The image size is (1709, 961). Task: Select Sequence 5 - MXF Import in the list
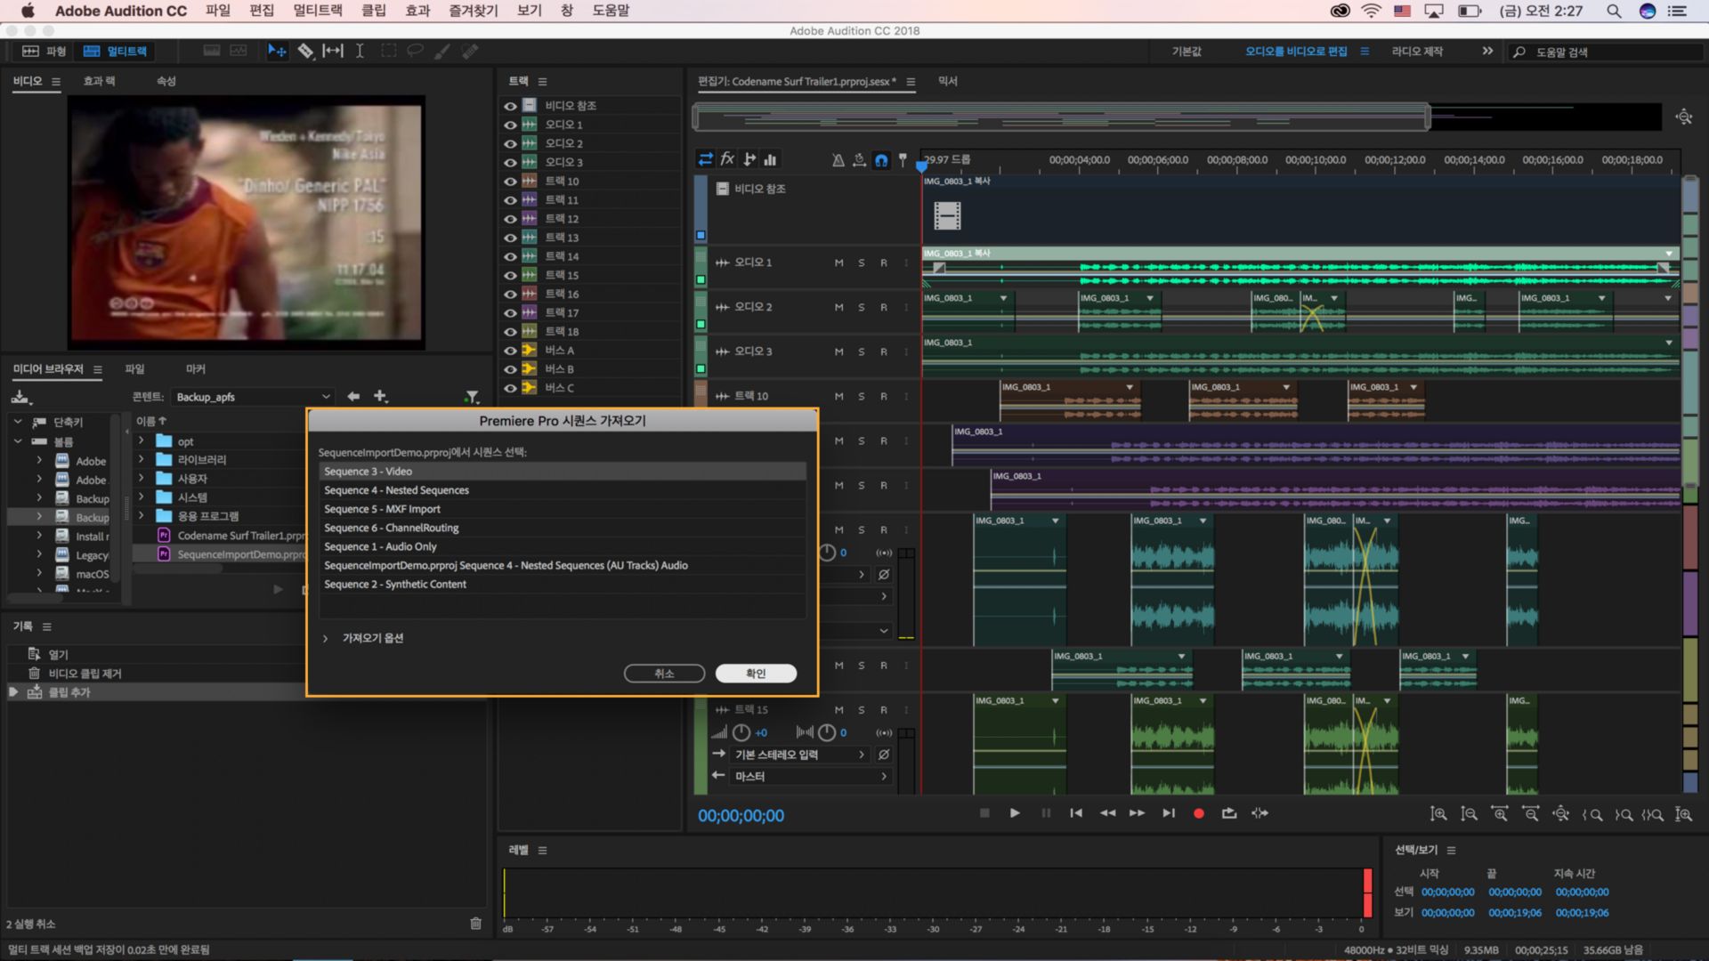(382, 508)
